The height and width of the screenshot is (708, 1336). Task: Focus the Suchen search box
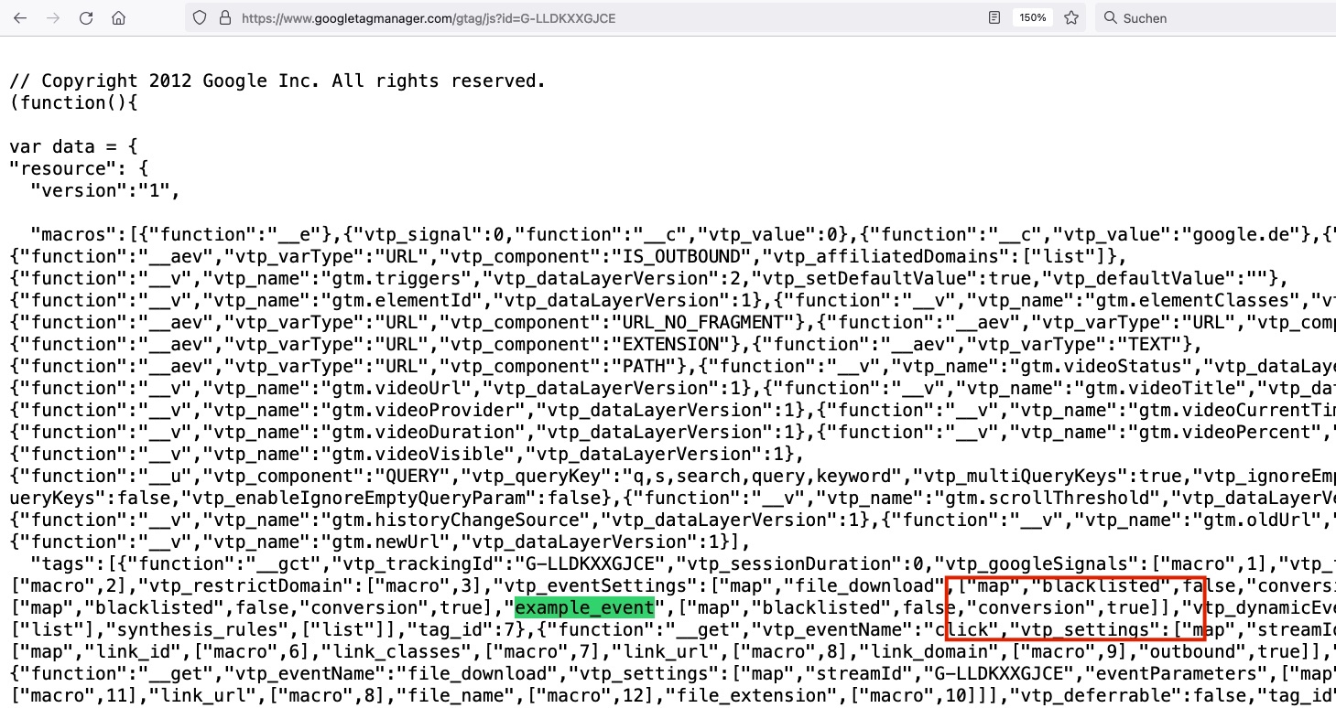tap(1218, 18)
